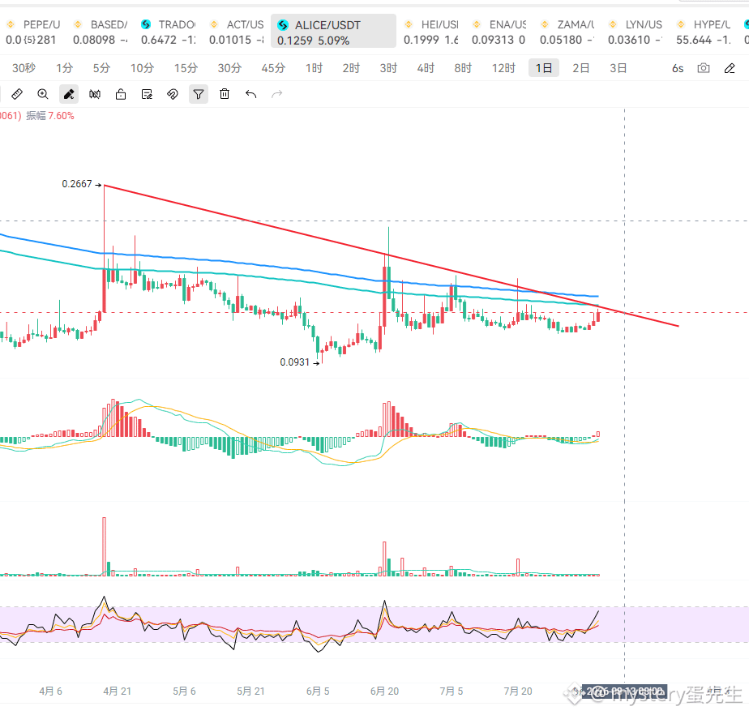The height and width of the screenshot is (715, 749).
Task: Open the PEPE/U ticker tab
Action: pos(32,32)
